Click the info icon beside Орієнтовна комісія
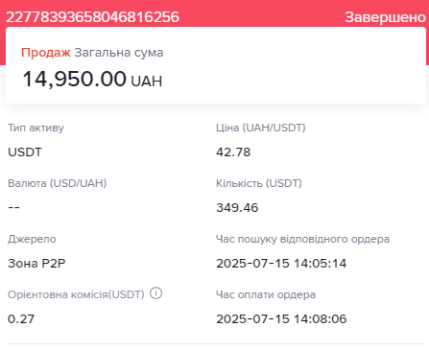Image resolution: width=429 pixels, height=351 pixels. click(x=155, y=293)
